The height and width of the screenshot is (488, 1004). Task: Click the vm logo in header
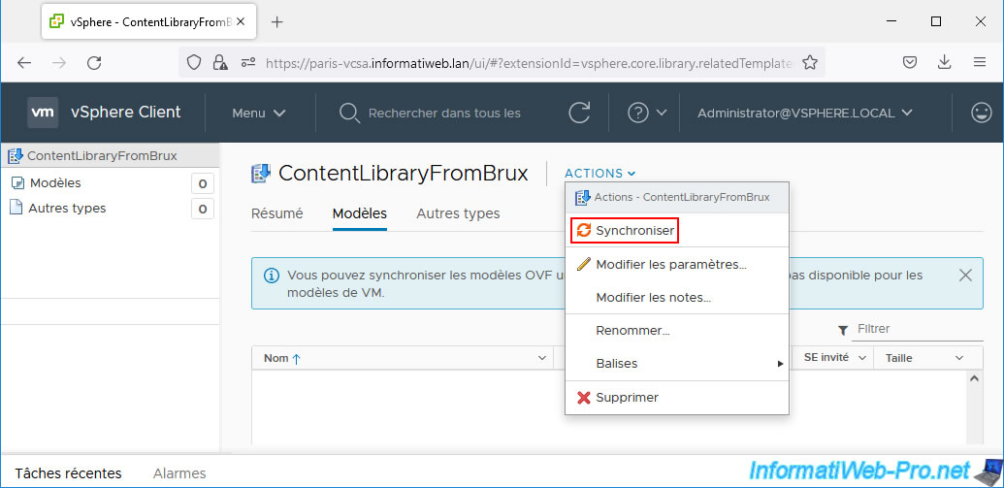43,113
